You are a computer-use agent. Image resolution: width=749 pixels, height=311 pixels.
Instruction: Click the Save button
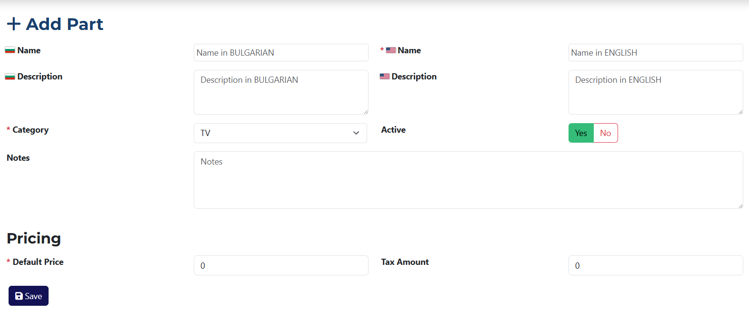pos(28,296)
